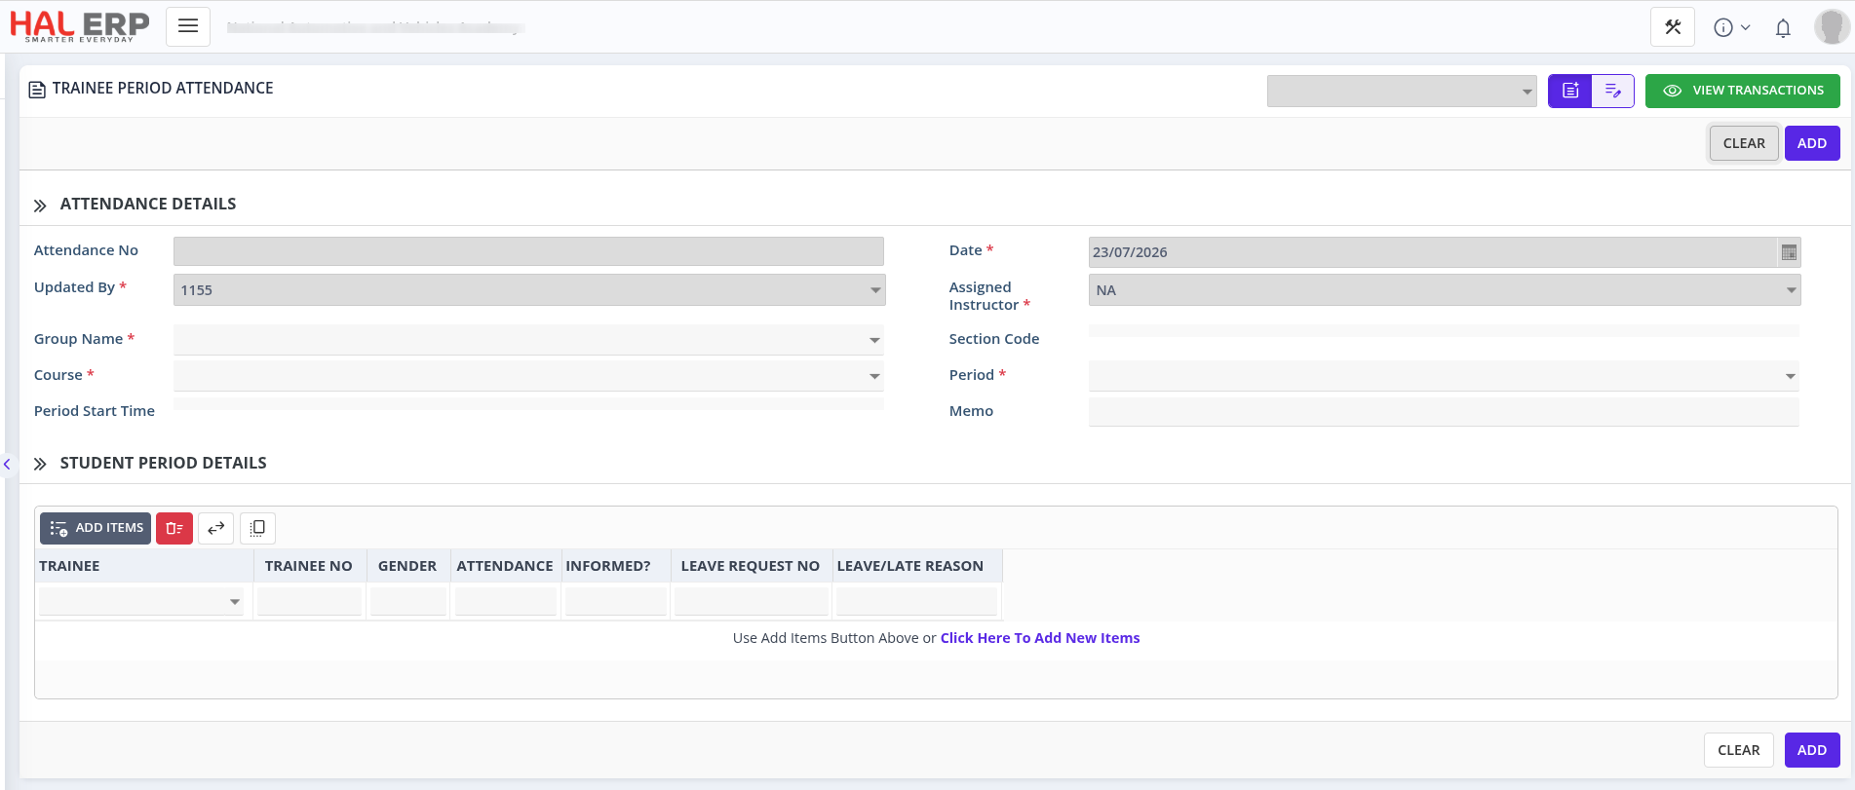Open user profile avatar

tap(1832, 27)
